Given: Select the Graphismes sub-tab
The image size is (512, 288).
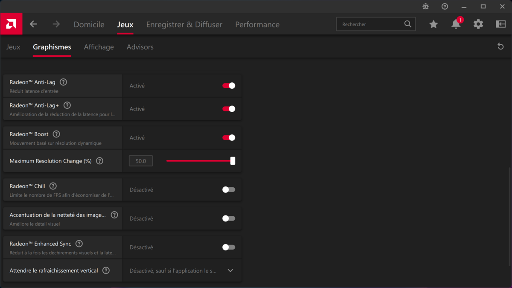Looking at the screenshot, I should tap(52, 47).
